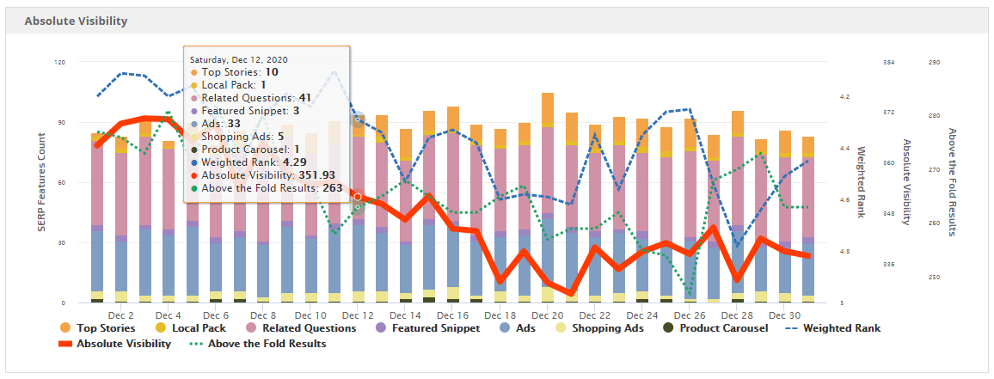This screenshot has width=994, height=379.
Task: Click the Local Pack legend circle icon
Action: [x=159, y=327]
